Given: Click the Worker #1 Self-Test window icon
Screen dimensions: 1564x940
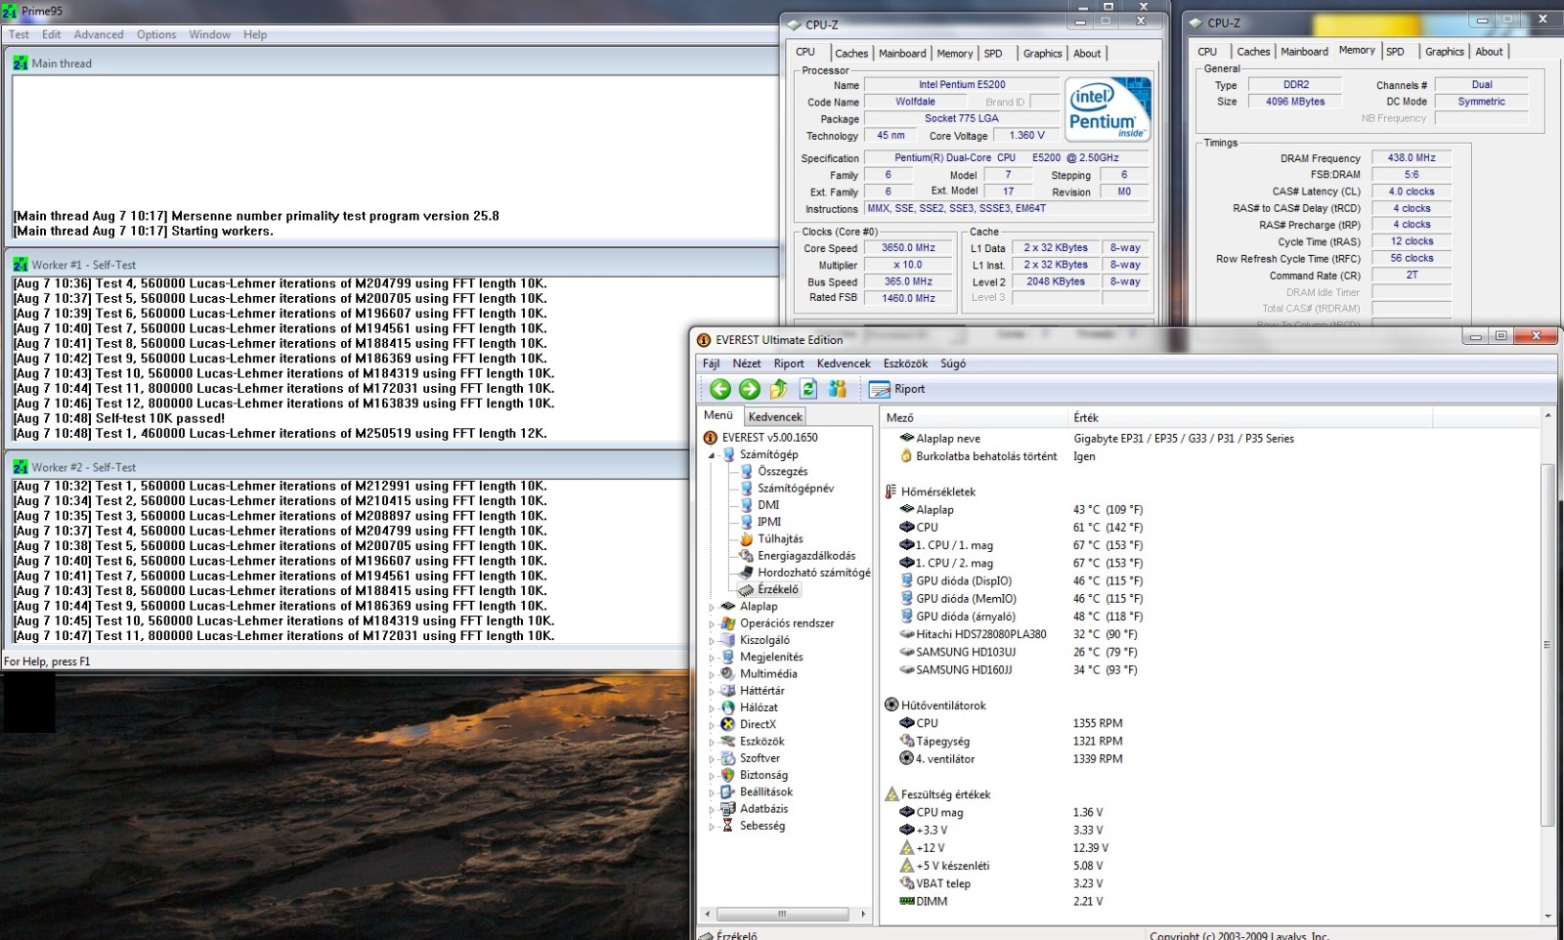Looking at the screenshot, I should 21,265.
